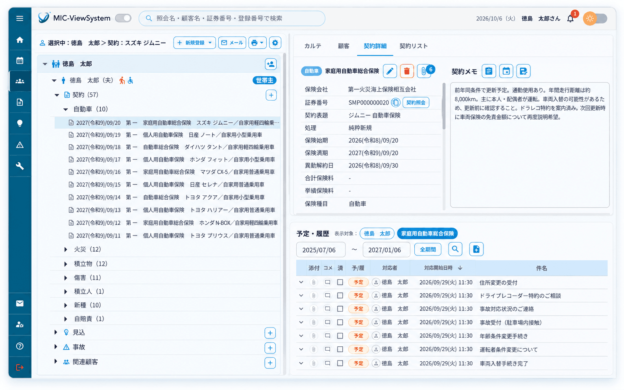Open contract attachments paperclip with badge 6
This screenshot has width=624, height=390.
(x=425, y=71)
